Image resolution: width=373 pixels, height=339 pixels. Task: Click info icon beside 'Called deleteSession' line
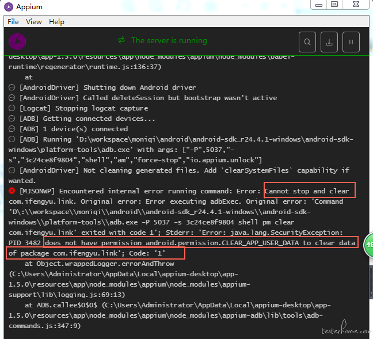pyautogui.click(x=12, y=98)
